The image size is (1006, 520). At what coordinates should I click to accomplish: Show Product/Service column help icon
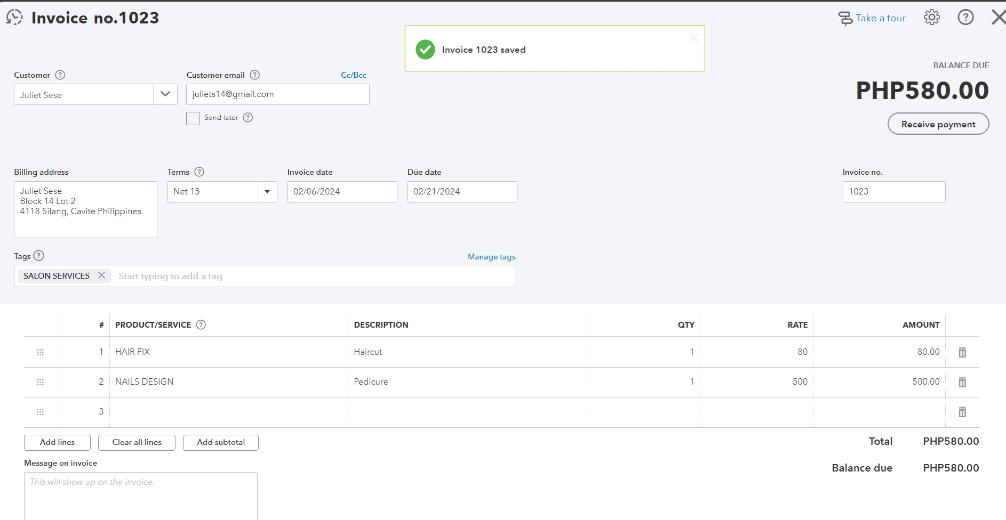201,325
